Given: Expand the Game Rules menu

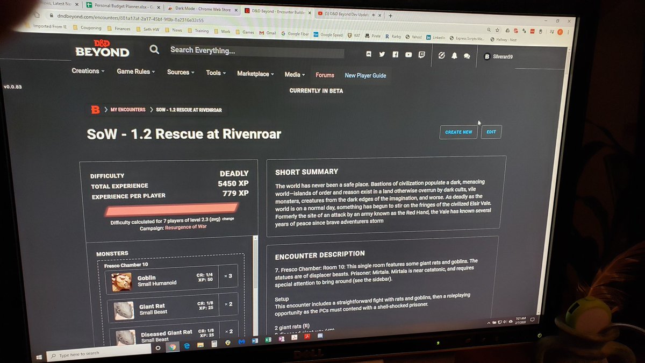Looking at the screenshot, I should (x=135, y=72).
